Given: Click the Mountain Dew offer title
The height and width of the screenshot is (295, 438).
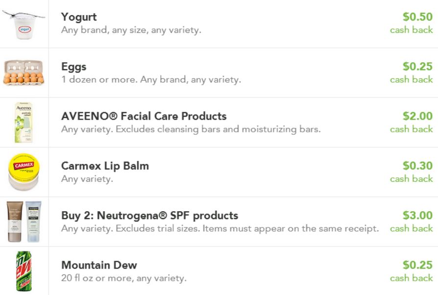Looking at the screenshot, I should click(99, 265).
